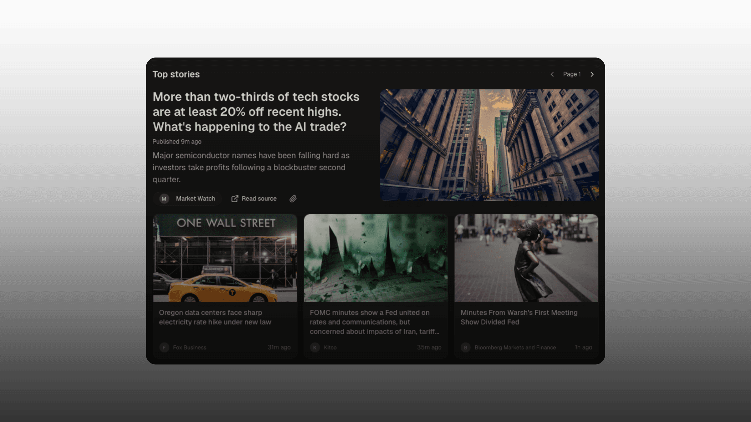Click the 'Top stories' heading

(176, 74)
